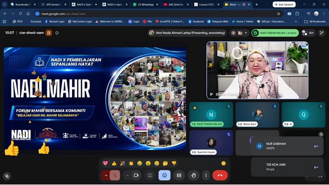Open three-dot options on the Studio video tile
This screenshot has width=329, height=185.
click(x=303, y=46)
